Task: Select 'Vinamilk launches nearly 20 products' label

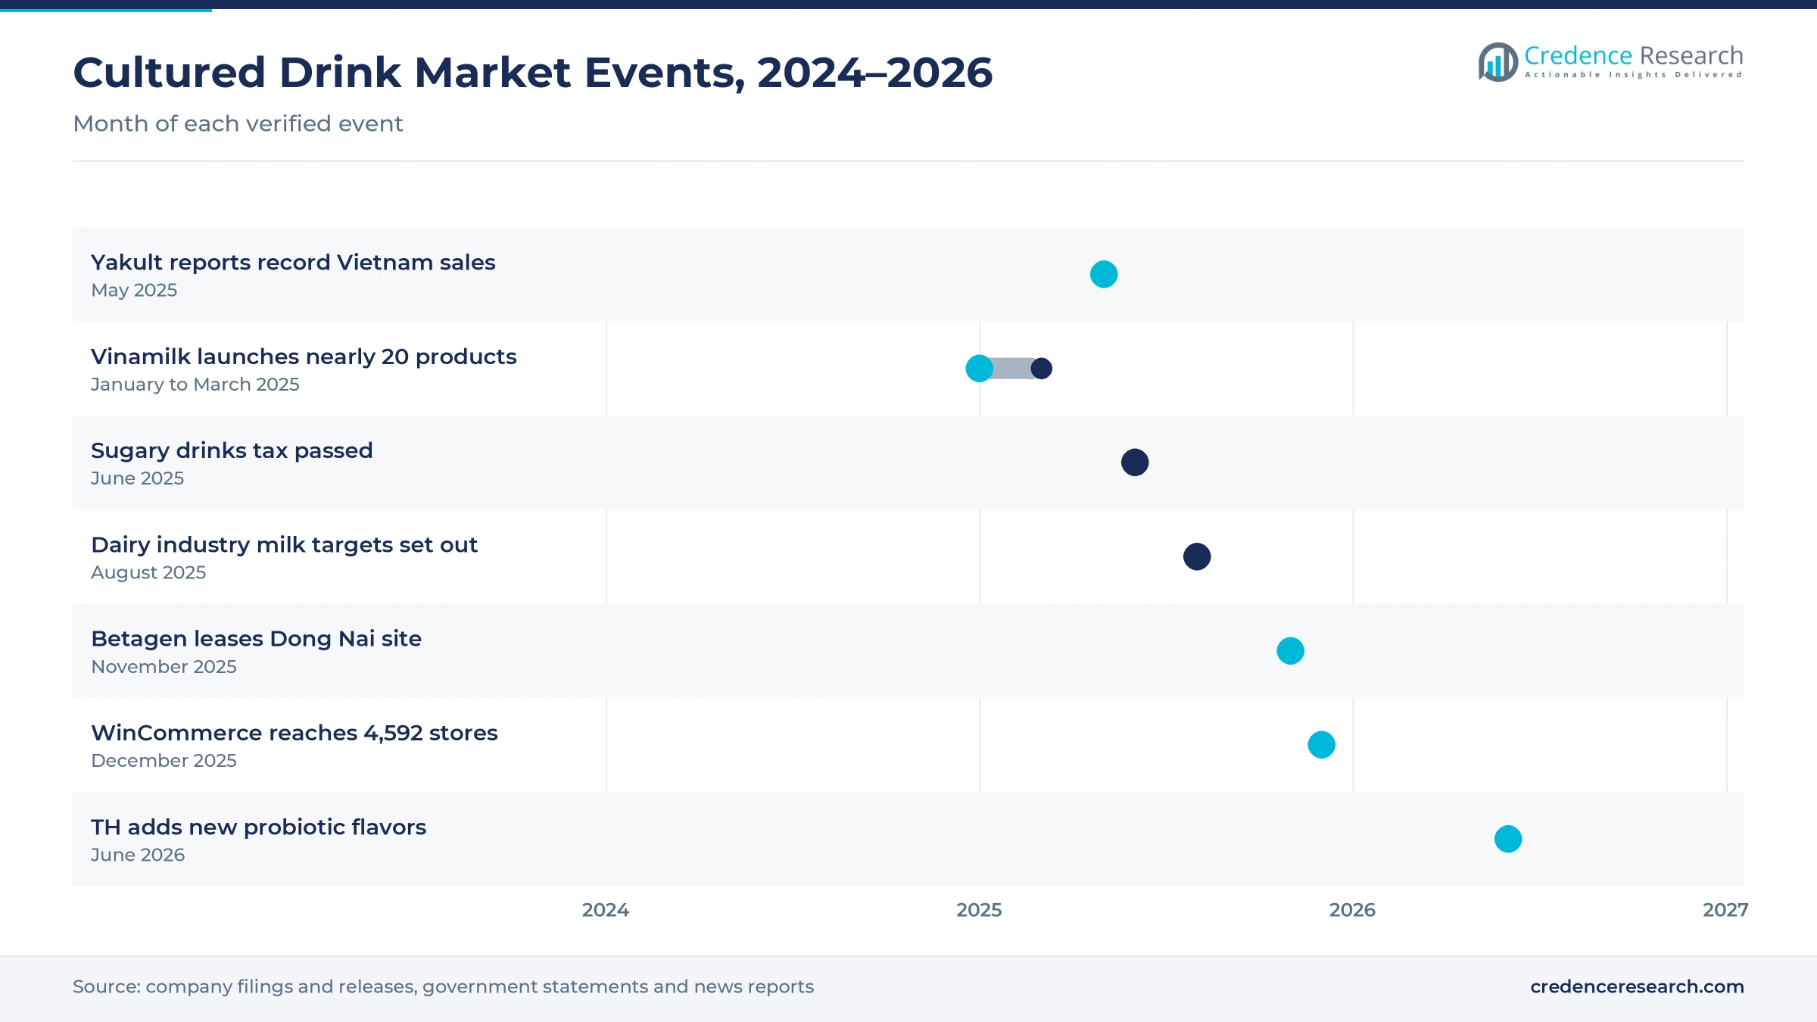Action: (x=304, y=357)
